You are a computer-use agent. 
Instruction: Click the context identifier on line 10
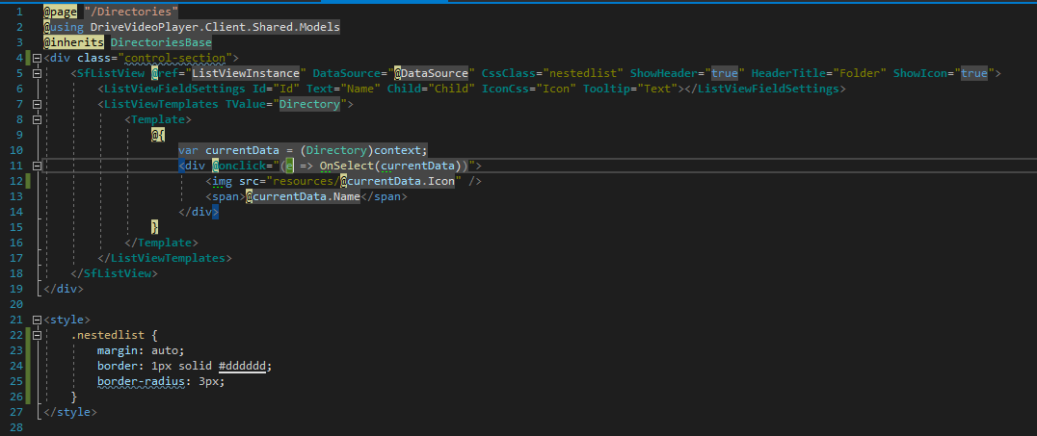397,150
